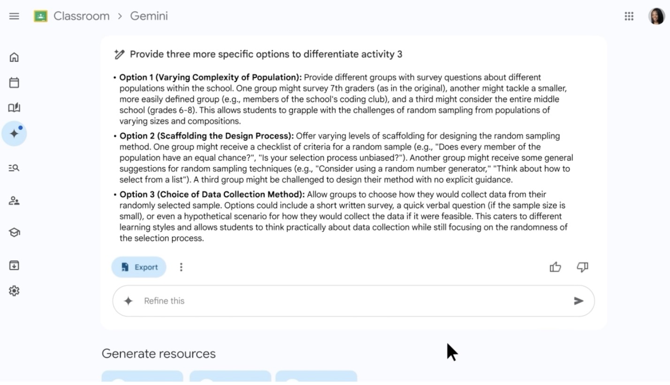This screenshot has width=670, height=385.
Task: Open the hamburger main menu
Action: (x=14, y=16)
